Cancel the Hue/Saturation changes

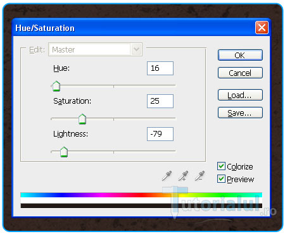click(x=240, y=73)
